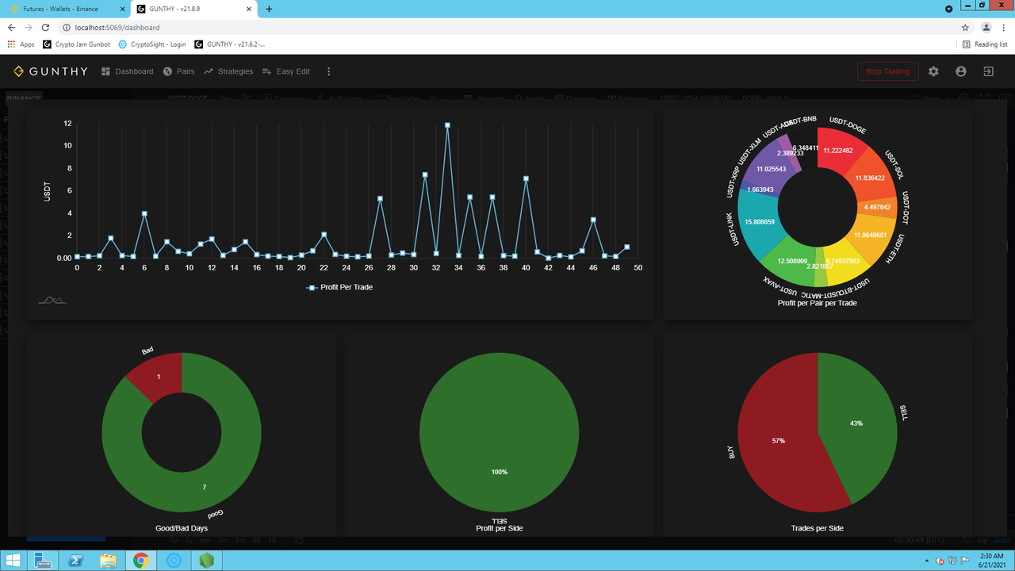
Task: Click the Stop Trading button
Action: 887,71
